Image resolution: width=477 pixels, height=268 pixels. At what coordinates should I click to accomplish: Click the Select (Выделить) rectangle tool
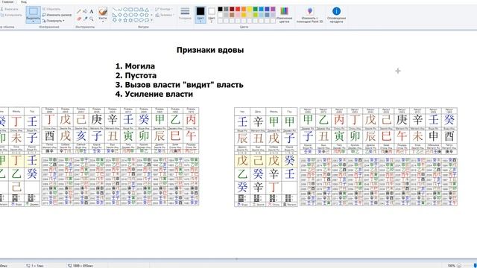click(x=33, y=12)
